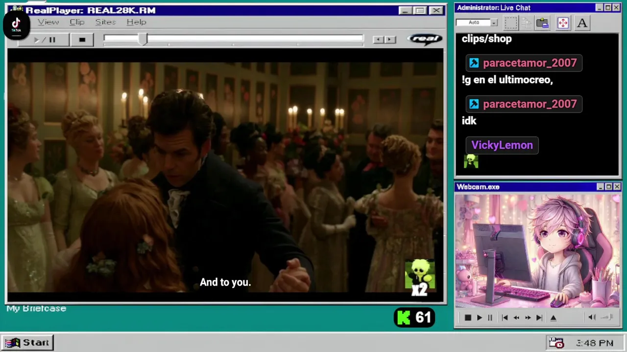The image size is (627, 352).
Task: Open the Help menu in RealPlayer
Action: coord(136,22)
